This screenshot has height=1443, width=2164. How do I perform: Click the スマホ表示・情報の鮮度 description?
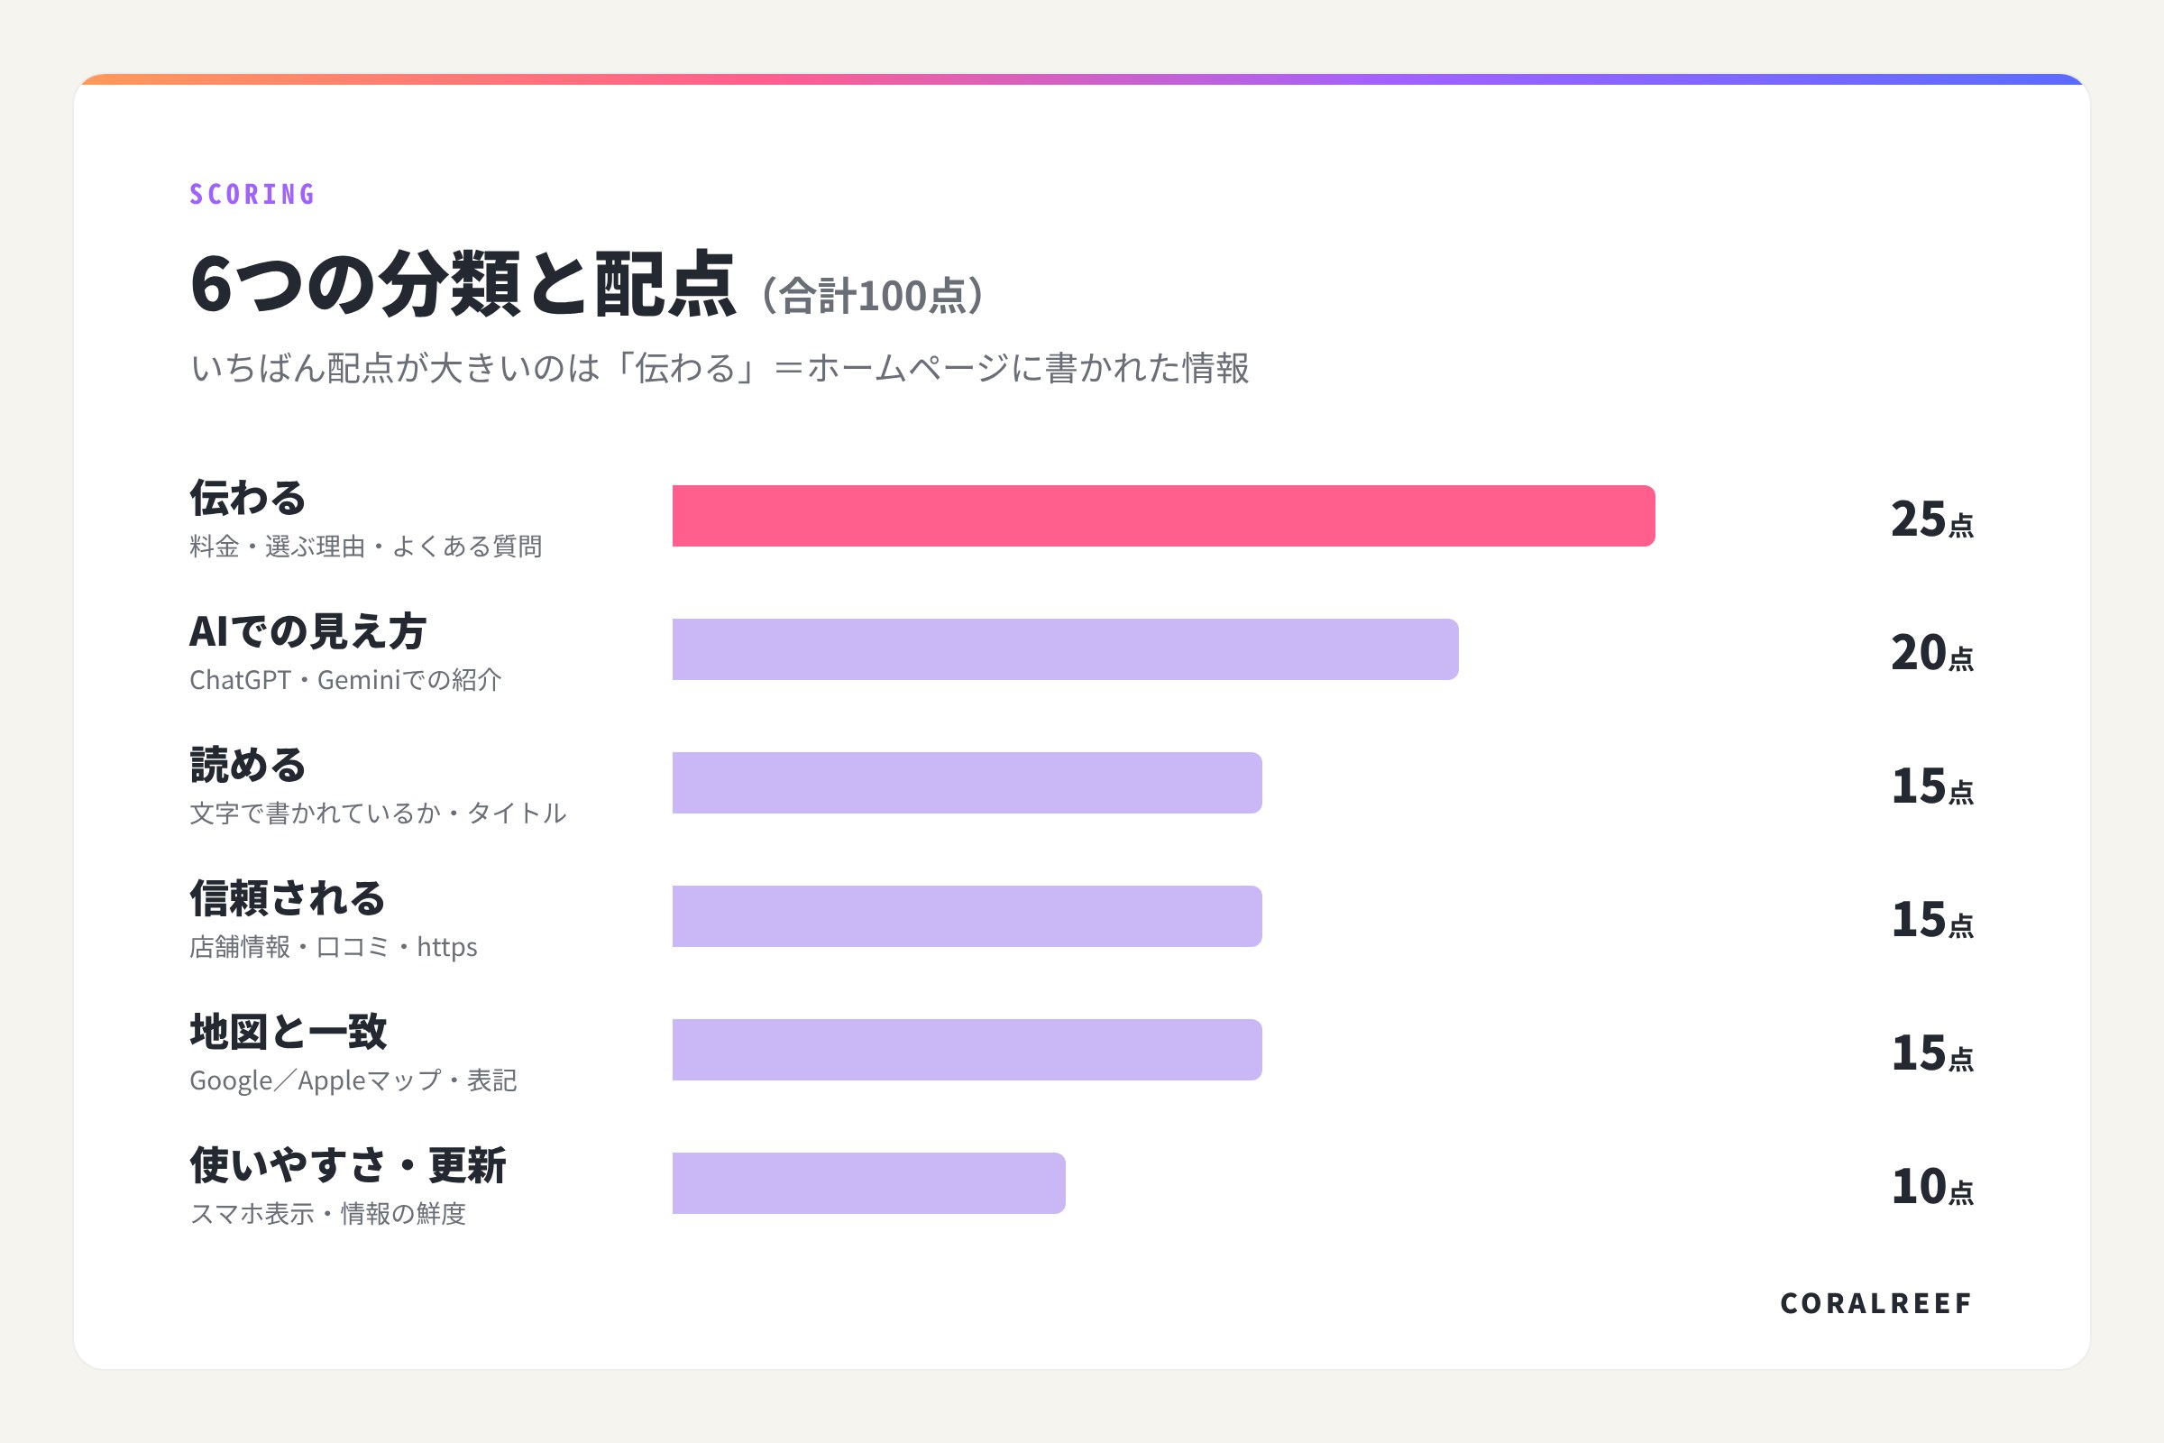[327, 1214]
